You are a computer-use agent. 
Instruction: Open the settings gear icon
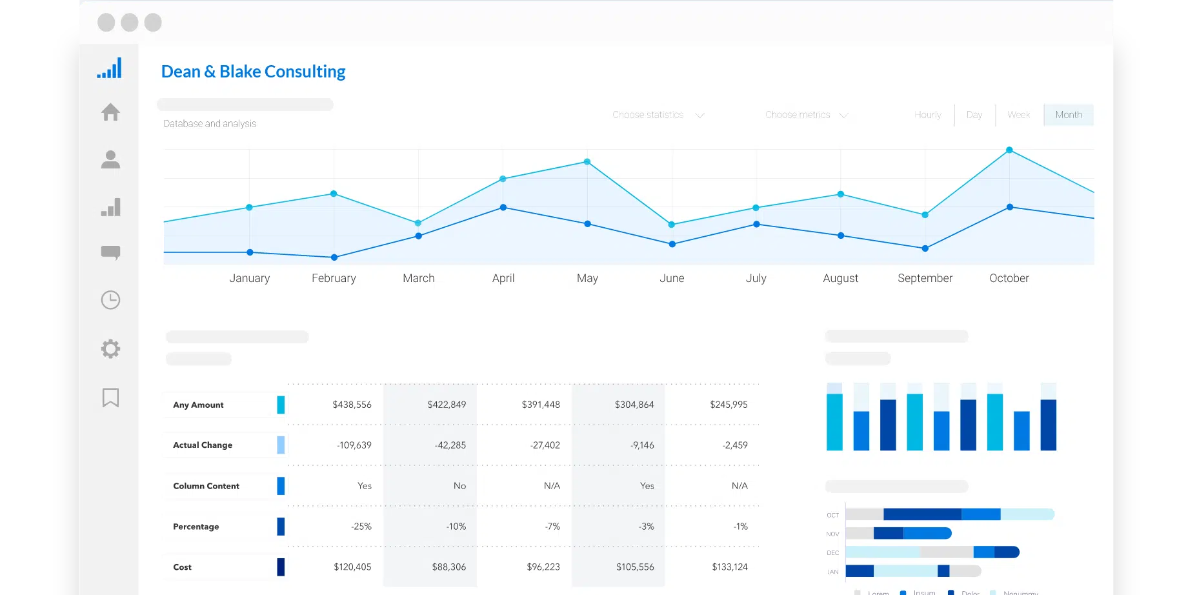tap(110, 348)
